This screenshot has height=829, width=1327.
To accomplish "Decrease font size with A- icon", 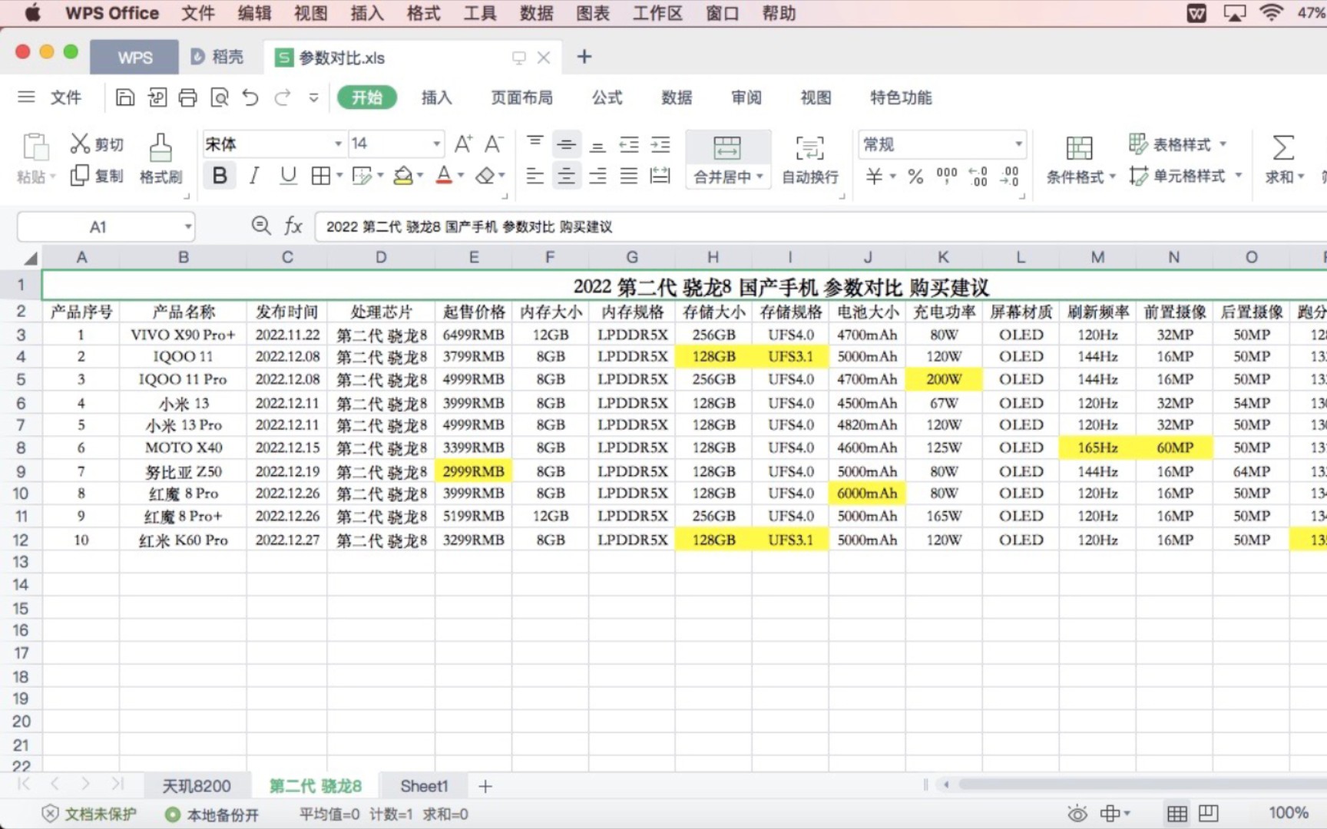I will point(494,144).
